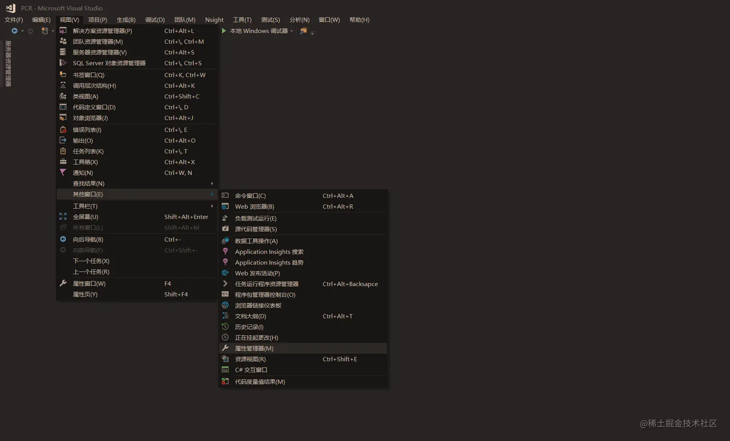Click the Application Insights 趋势 lightbulb icon
This screenshot has width=730, height=441.
[x=225, y=262]
